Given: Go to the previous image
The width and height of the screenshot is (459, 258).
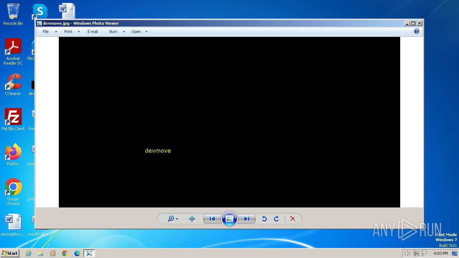Looking at the screenshot, I should pos(212,219).
